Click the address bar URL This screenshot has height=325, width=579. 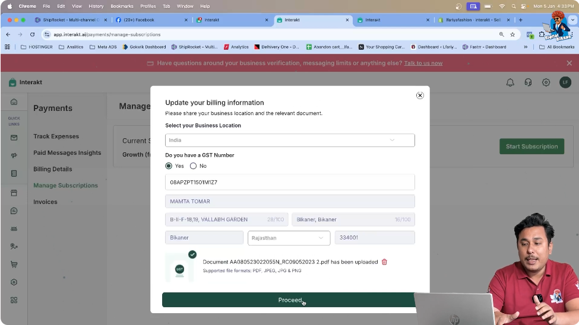click(x=107, y=34)
